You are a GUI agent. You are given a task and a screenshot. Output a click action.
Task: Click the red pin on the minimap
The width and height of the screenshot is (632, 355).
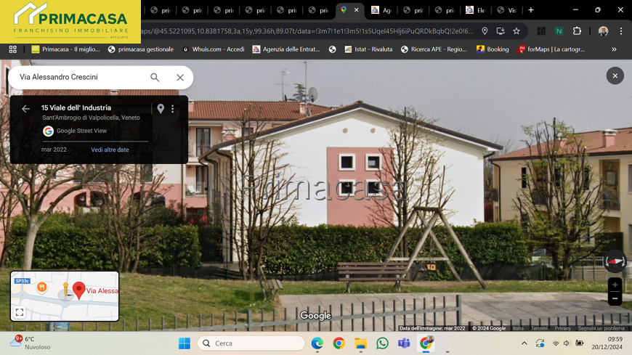[x=79, y=290]
